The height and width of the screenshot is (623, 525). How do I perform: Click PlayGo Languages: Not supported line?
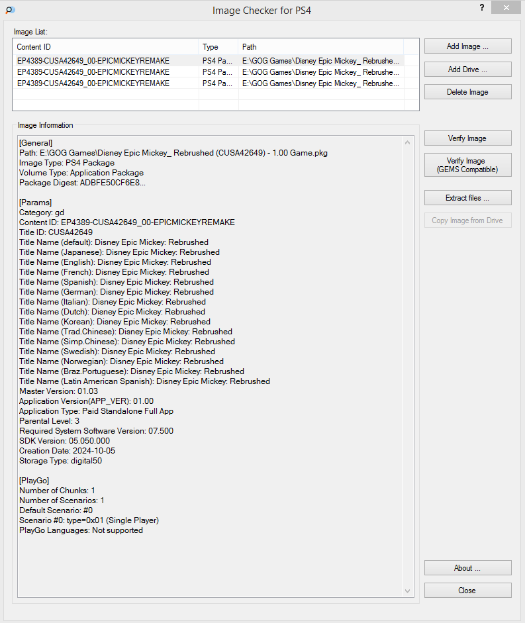point(81,530)
